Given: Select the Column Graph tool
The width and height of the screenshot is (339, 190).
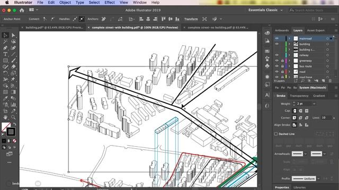Looking at the screenshot, I should (13, 104).
